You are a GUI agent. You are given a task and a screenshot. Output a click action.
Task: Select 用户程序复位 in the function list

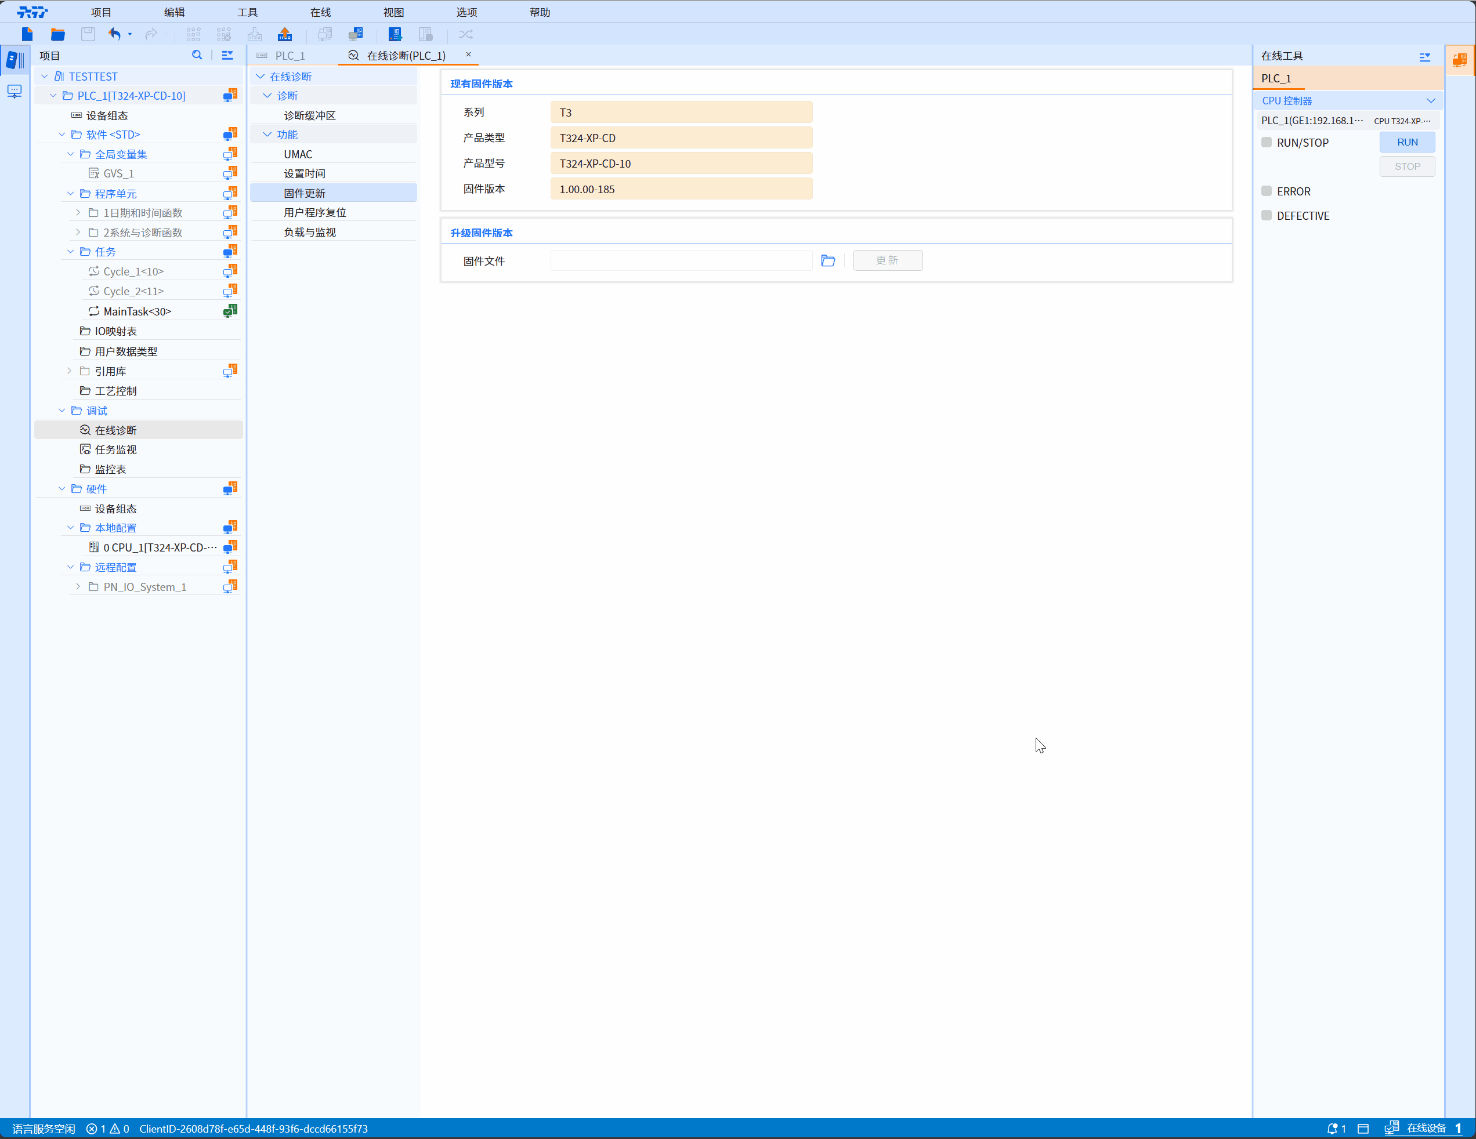coord(314,212)
